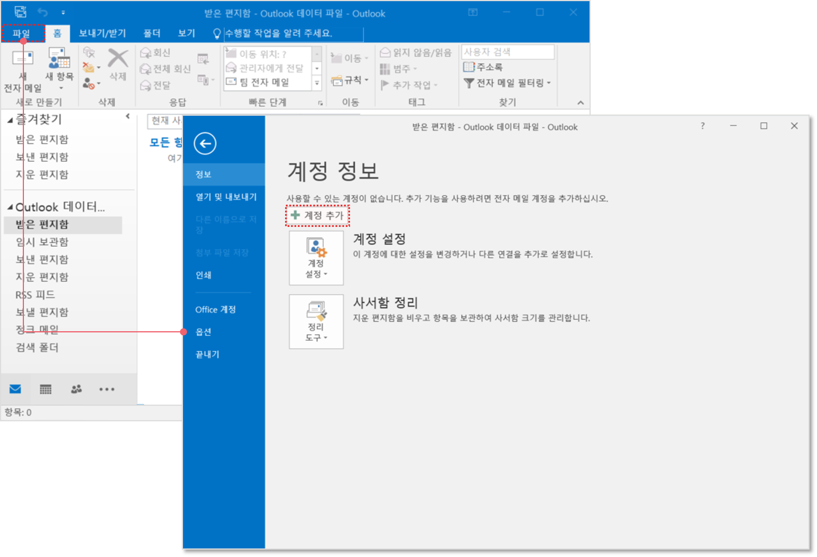Screen dimensions: 817x557
Task: Select Office 계정 in the left menu
Action: [216, 310]
